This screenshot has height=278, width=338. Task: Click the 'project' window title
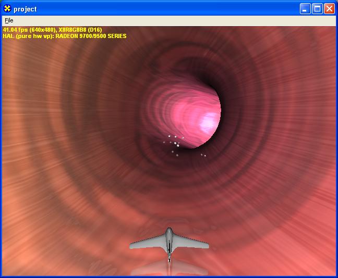[x=25, y=9]
